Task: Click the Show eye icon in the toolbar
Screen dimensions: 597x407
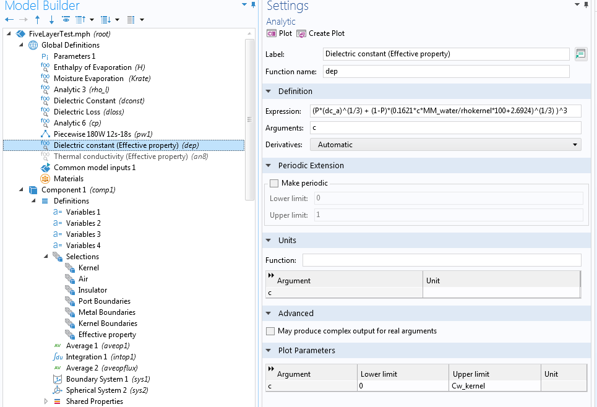Action: [66, 19]
